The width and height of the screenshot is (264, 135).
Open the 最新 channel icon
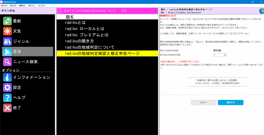[x=7, y=21]
